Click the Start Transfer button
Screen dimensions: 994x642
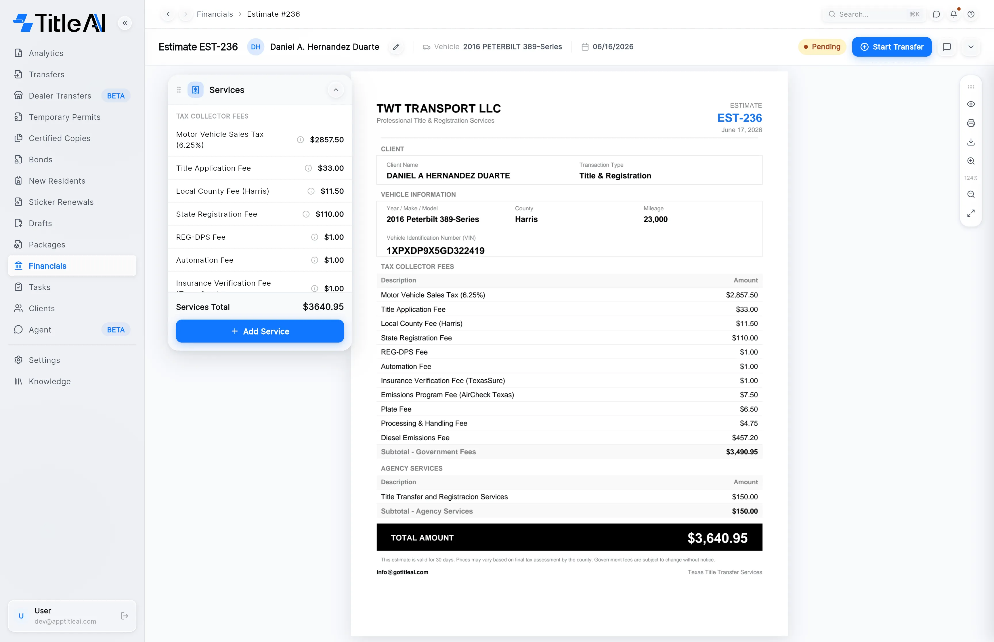891,47
